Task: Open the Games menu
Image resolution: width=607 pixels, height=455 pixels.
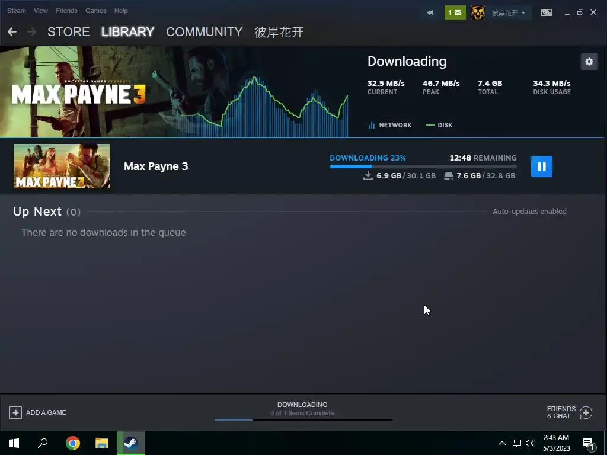Action: pyautogui.click(x=95, y=11)
